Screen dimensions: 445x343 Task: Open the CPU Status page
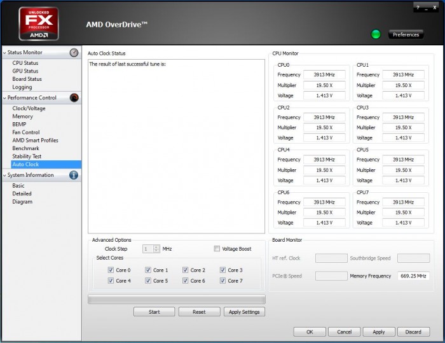(25, 63)
